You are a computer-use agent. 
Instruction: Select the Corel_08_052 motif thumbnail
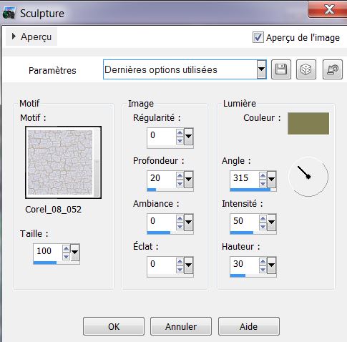pos(63,162)
